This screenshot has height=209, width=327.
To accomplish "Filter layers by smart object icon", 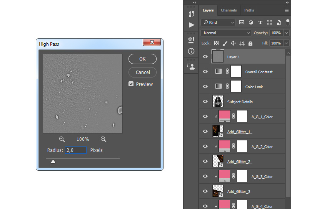I will pyautogui.click(x=279, y=23).
